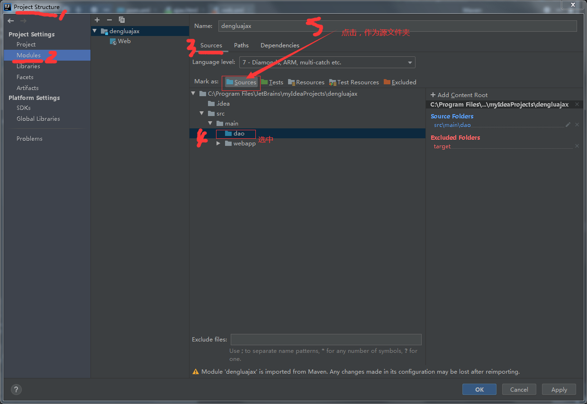Mark folder as Test Resources

click(x=354, y=82)
